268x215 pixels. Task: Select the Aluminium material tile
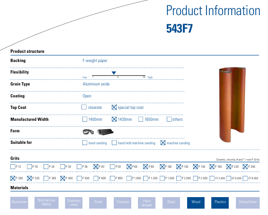(x=19, y=203)
